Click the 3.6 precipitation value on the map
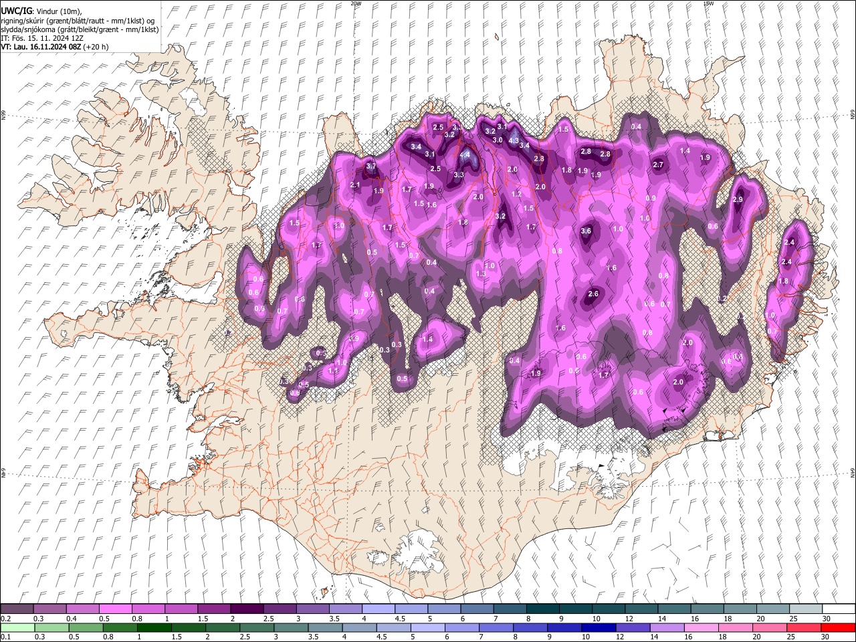The height and width of the screenshot is (642, 856). pos(586,231)
